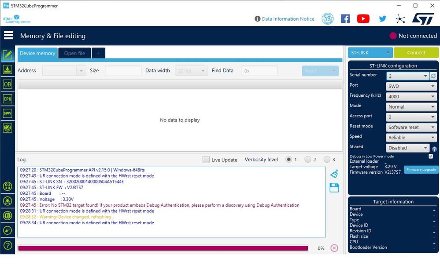Click the green Connect button
The height and width of the screenshot is (277, 440).
click(x=416, y=53)
